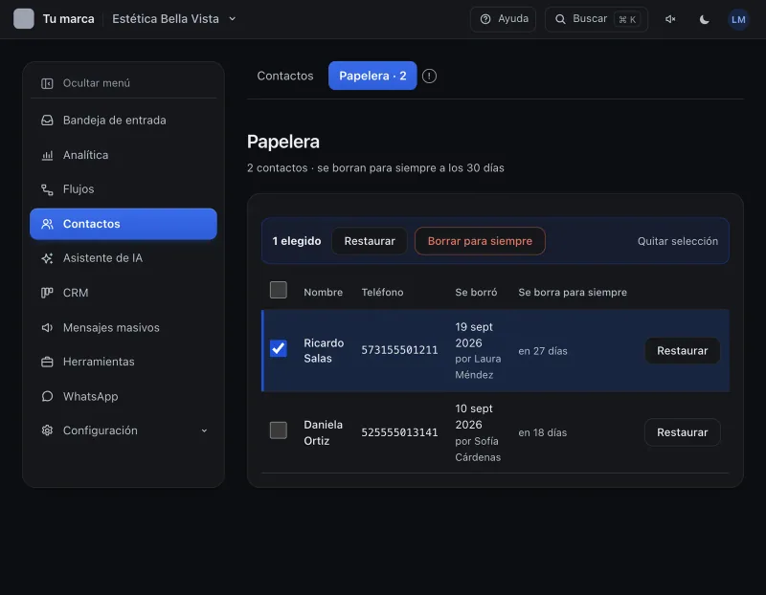
Task: Click the '1 elegido' label
Action: tap(297, 241)
